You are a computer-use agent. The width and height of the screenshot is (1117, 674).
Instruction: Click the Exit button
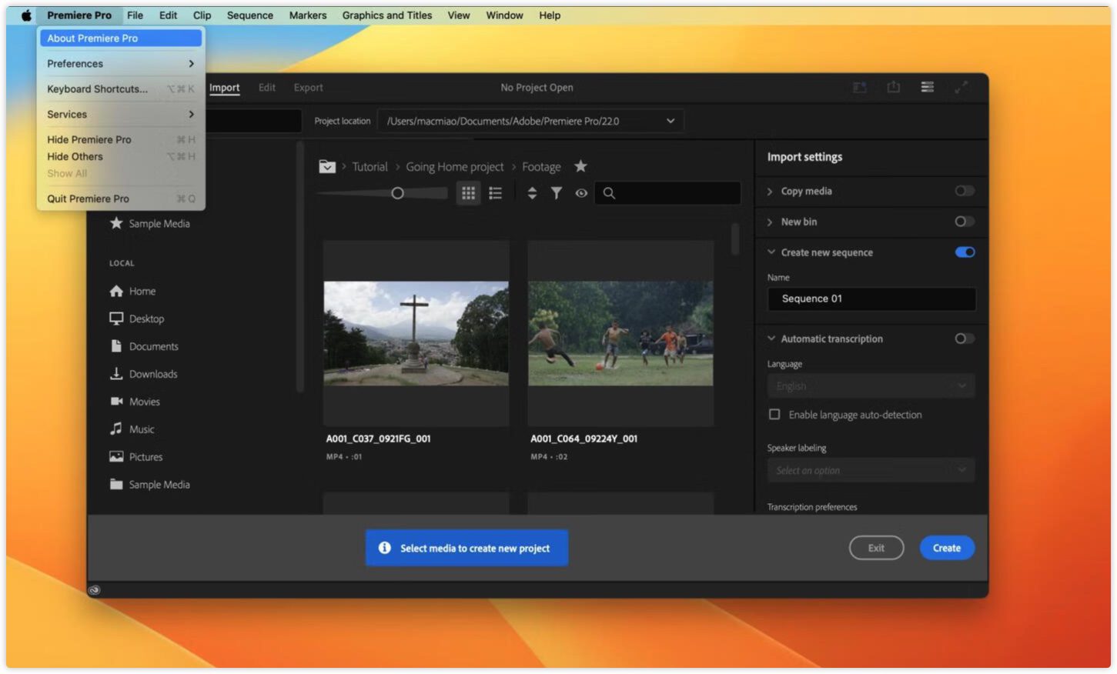click(876, 548)
